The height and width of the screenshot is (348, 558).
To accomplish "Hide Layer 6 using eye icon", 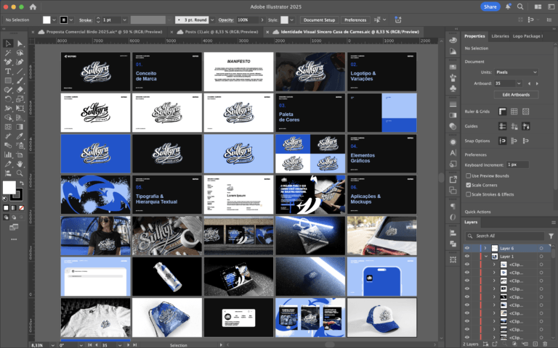I will [x=468, y=248].
